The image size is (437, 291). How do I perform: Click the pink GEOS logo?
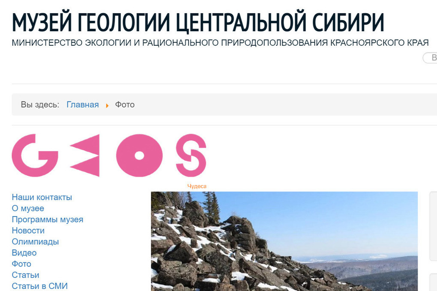109,155
